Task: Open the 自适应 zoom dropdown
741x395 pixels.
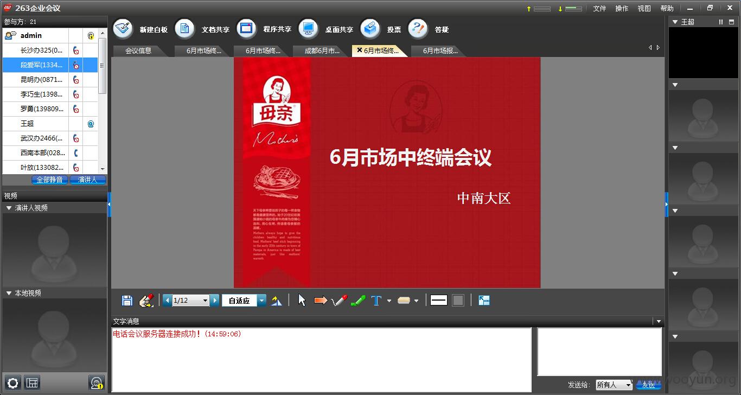Action: (x=262, y=301)
